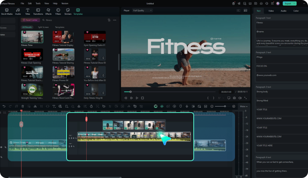Switch to the Color properties tab
Screen dimensions: 308x178
pos(296,11)
